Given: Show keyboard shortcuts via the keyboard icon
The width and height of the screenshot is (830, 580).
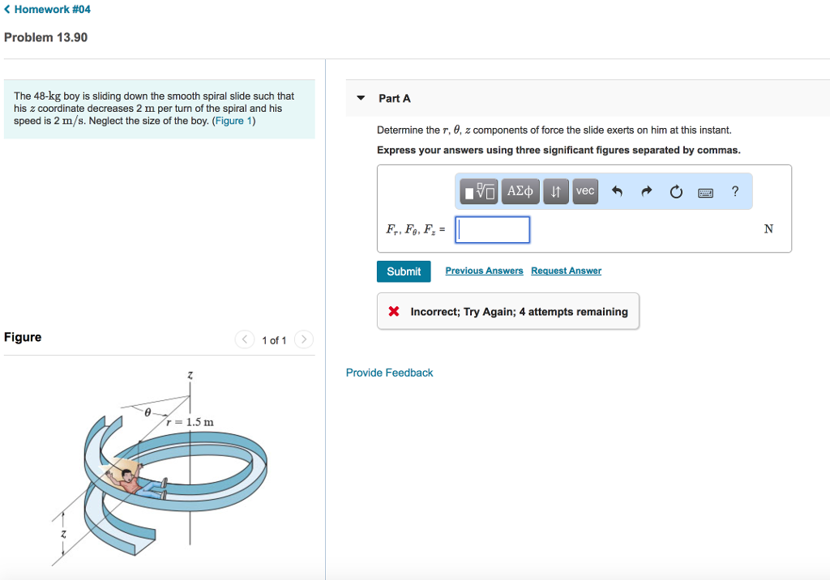Looking at the screenshot, I should 705,192.
